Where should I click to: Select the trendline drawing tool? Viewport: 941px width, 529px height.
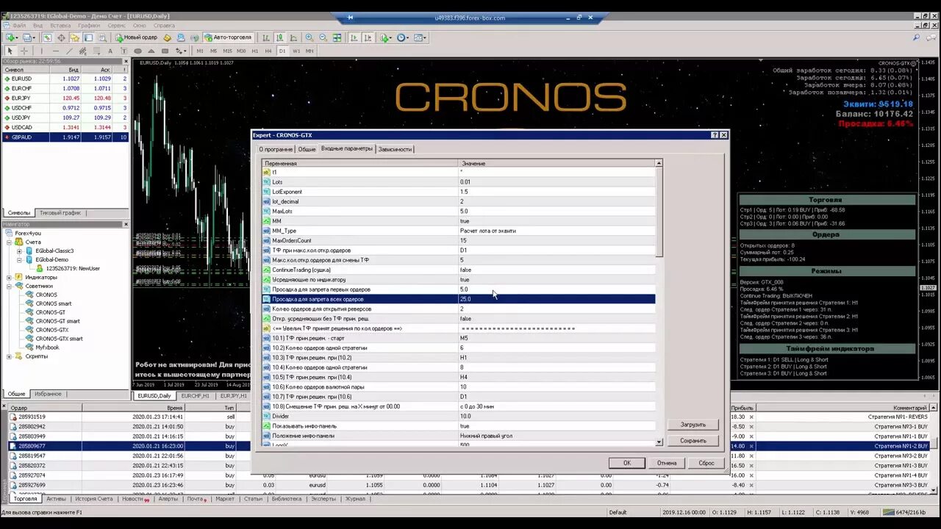70,51
